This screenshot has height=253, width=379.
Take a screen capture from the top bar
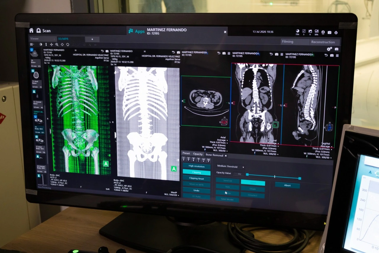(330, 32)
